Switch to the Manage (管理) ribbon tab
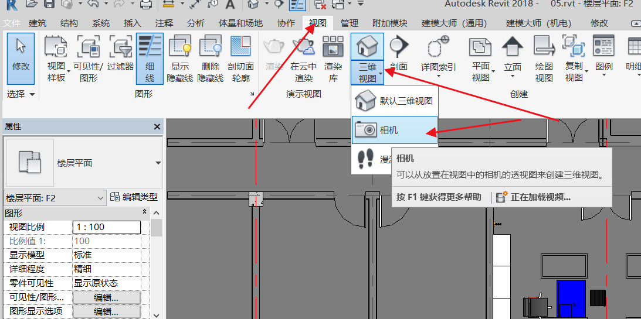The width and height of the screenshot is (641, 319). click(350, 23)
